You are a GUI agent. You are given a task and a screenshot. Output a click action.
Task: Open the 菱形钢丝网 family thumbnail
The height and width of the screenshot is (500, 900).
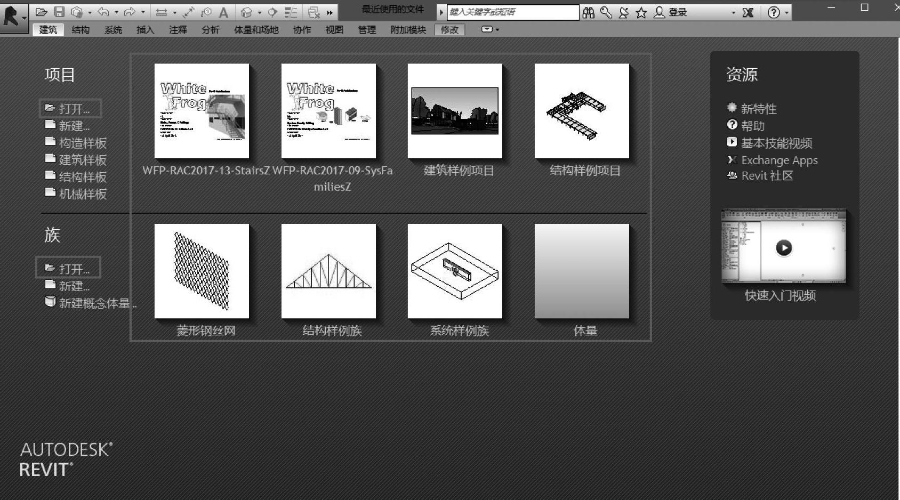point(202,271)
